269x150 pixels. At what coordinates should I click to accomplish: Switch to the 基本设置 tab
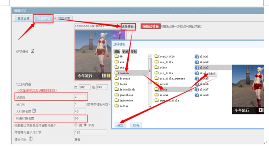click(x=24, y=18)
